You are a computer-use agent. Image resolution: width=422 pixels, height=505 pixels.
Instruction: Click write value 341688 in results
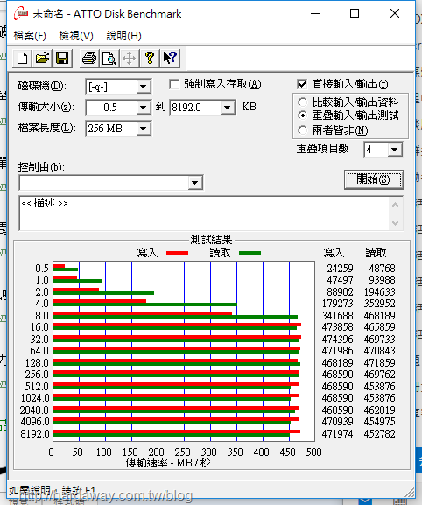(x=337, y=316)
